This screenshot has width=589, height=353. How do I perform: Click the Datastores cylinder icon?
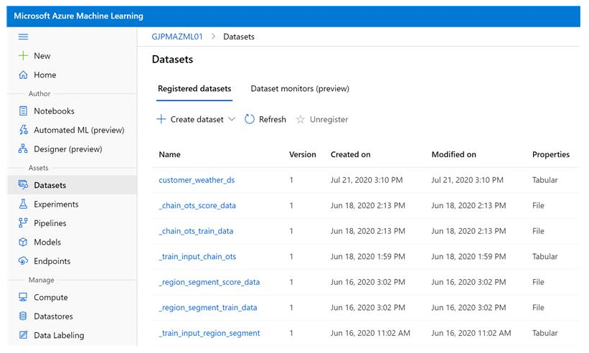(23, 316)
